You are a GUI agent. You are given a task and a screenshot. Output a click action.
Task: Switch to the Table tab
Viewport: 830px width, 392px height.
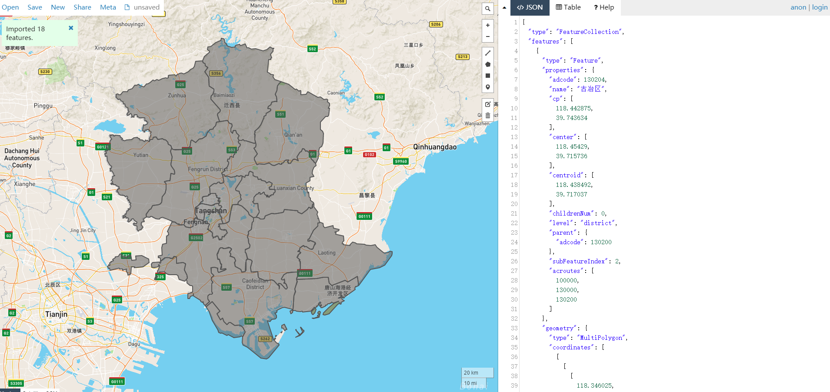pos(568,7)
